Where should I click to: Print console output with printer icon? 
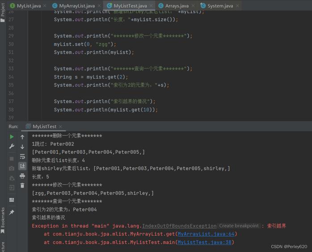coord(22,176)
